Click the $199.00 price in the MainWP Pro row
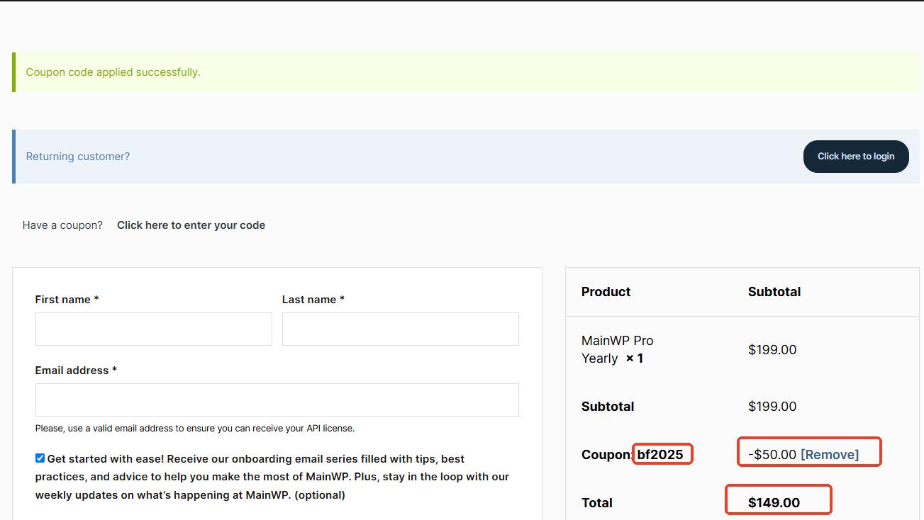Image resolution: width=924 pixels, height=520 pixels. pos(772,350)
